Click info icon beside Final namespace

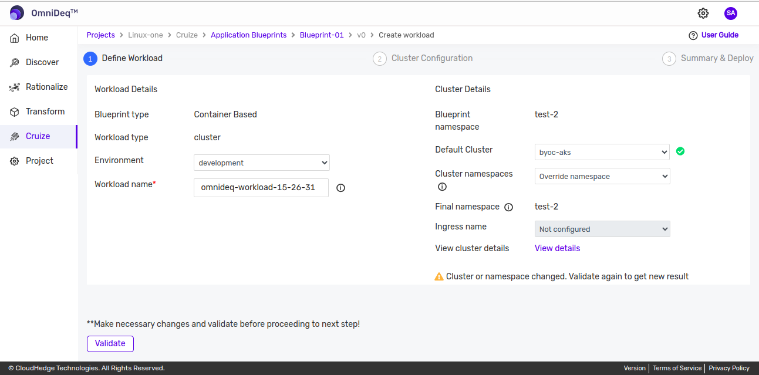coord(509,207)
